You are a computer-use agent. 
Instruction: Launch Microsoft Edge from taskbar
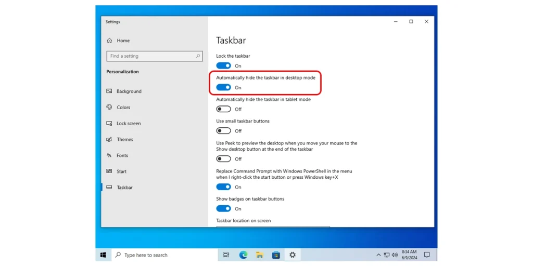pos(243,255)
